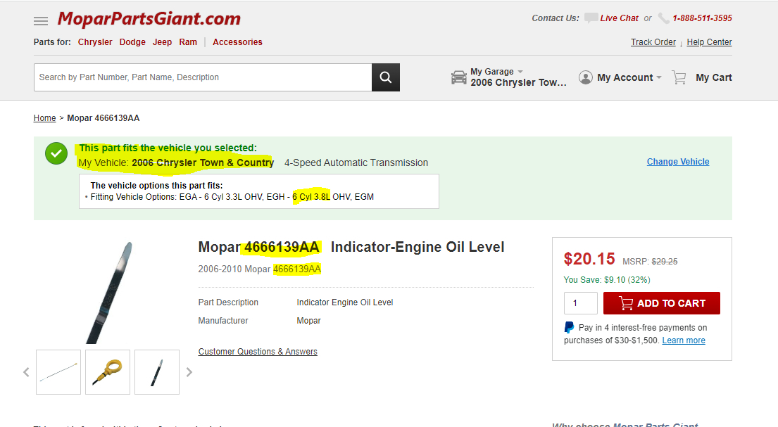Click the ADD TO CART button
This screenshot has height=427, width=778.
661,303
